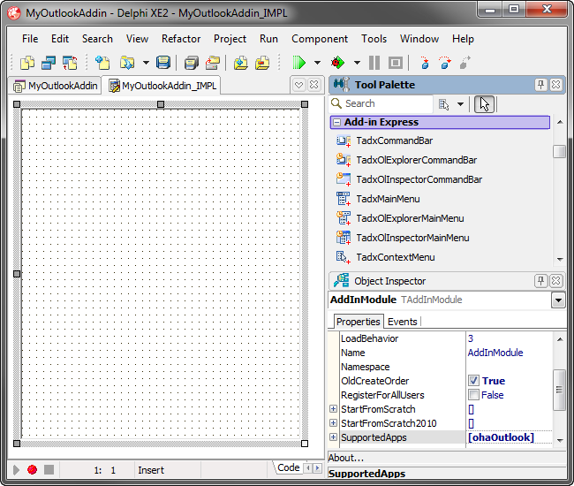Expand the StartFromScratch property

[333, 409]
